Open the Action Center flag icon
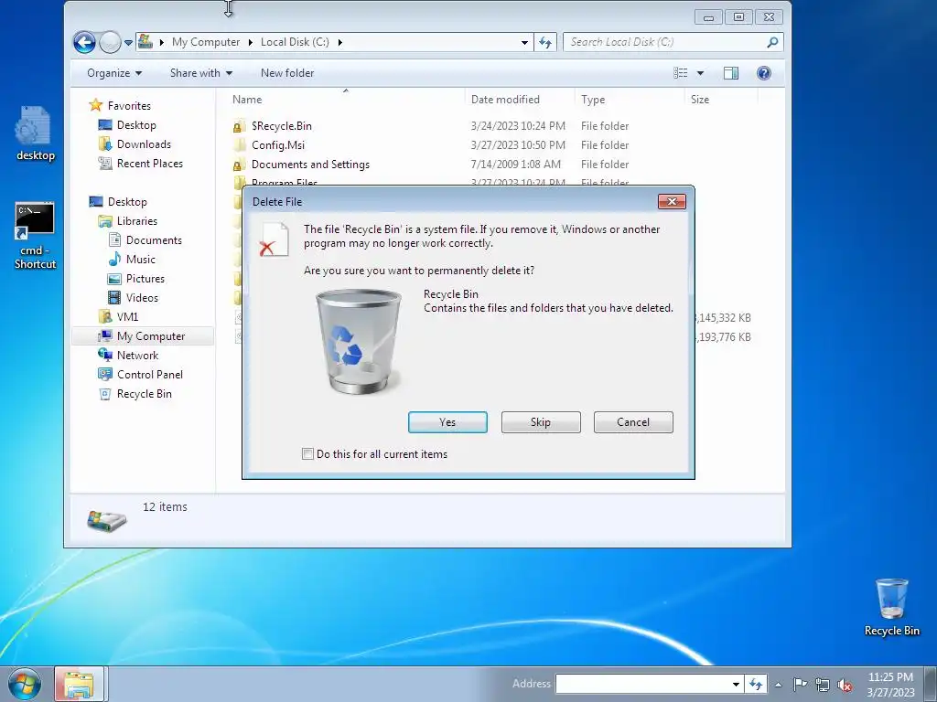This screenshot has height=702, width=937. 800,684
